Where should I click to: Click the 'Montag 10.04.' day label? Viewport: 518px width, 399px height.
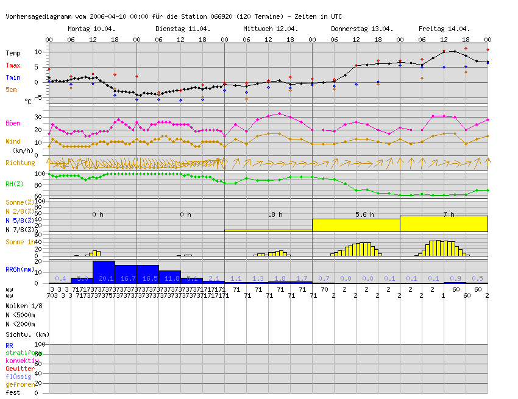pyautogui.click(x=91, y=29)
